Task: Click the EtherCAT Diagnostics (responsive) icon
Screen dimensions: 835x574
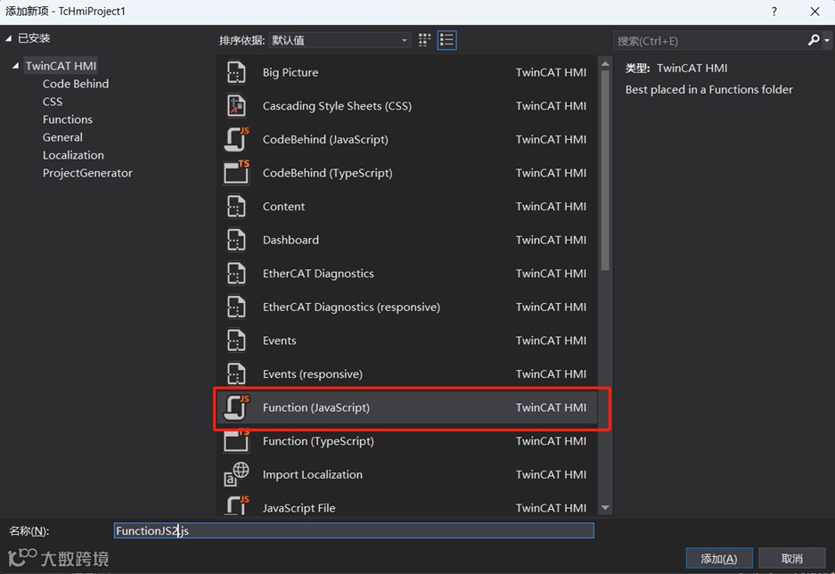Action: pos(236,307)
